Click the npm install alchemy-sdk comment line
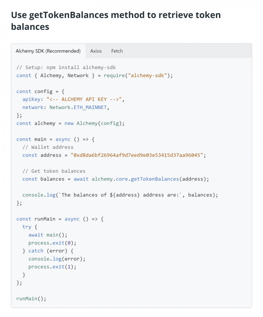The height and width of the screenshot is (317, 263). (66, 68)
